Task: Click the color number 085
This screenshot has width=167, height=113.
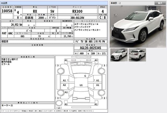Action: pyautogui.click(x=22, y=36)
